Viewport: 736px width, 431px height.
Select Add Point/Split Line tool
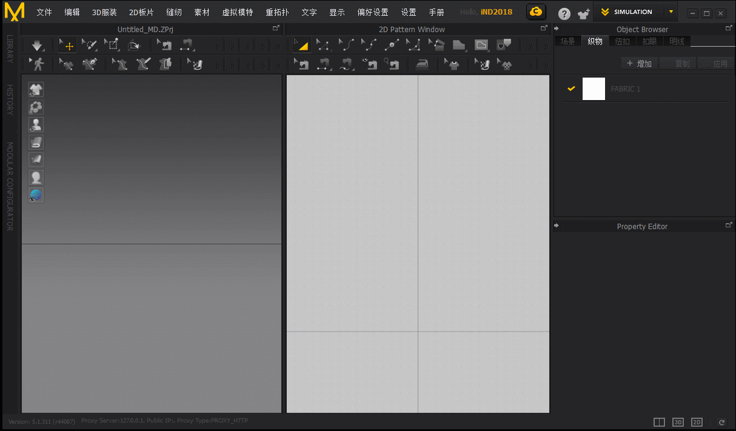click(x=392, y=45)
